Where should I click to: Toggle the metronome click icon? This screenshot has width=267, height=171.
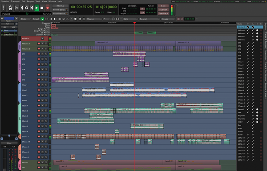point(10,8)
